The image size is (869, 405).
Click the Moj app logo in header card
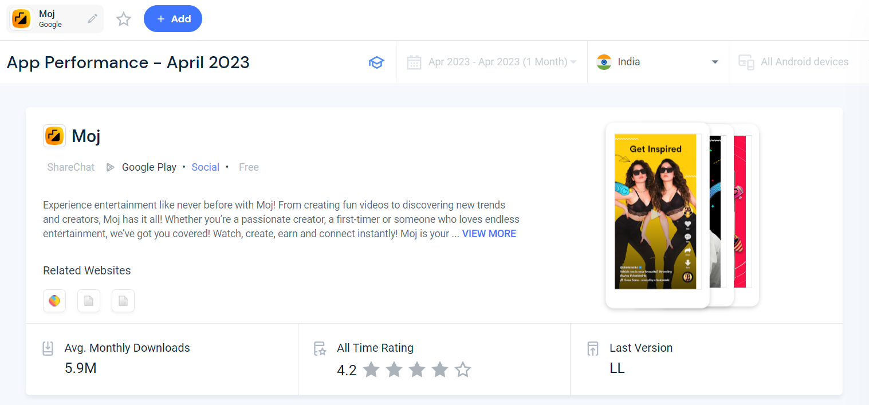coord(54,136)
